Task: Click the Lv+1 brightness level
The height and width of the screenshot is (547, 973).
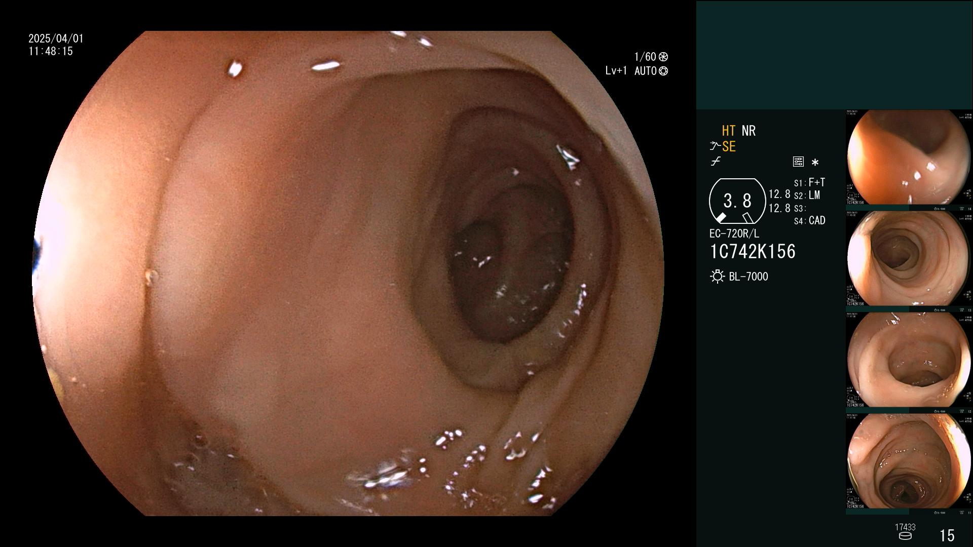Action: click(616, 71)
